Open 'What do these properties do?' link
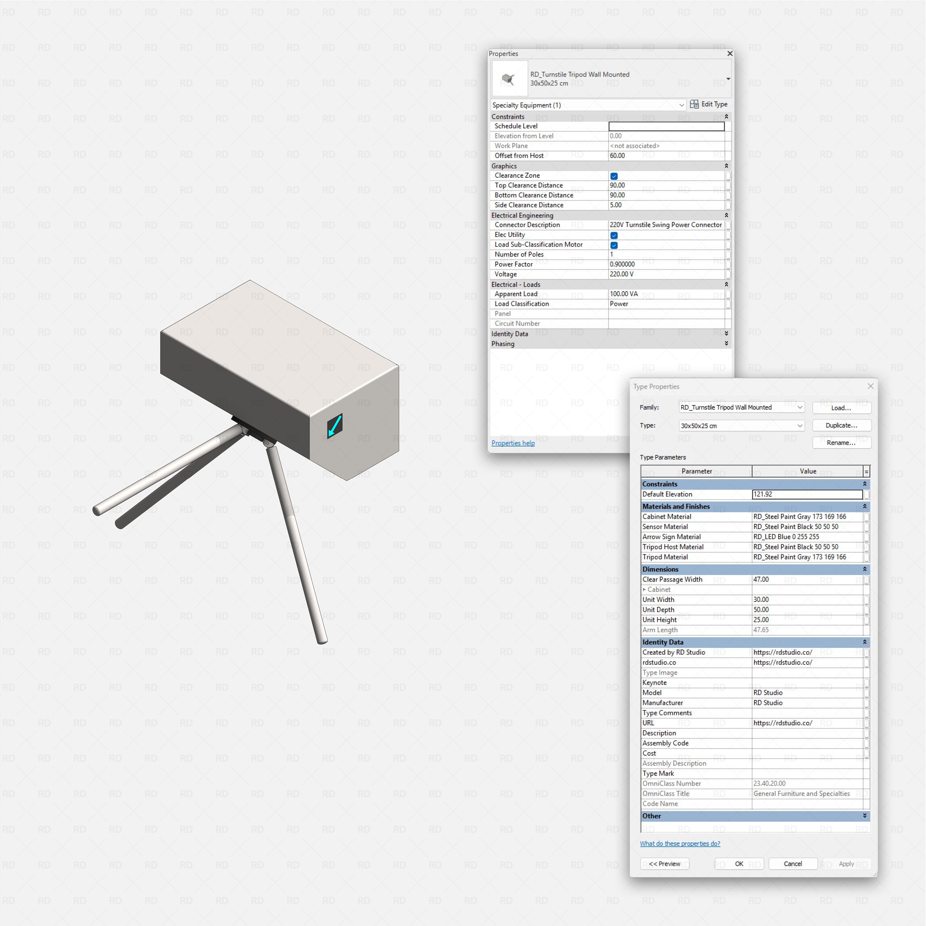The width and height of the screenshot is (926, 926). pyautogui.click(x=680, y=844)
